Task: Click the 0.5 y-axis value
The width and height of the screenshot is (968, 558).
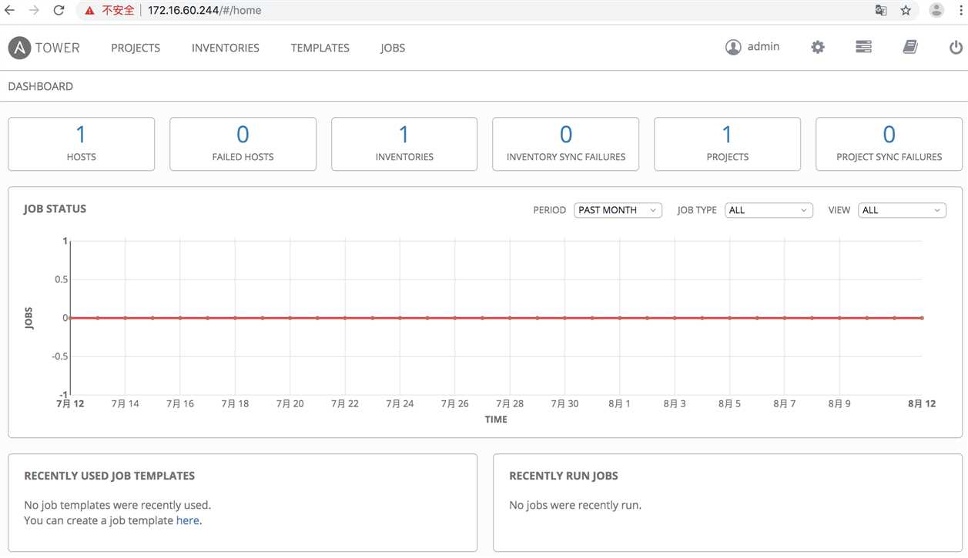Action: [x=61, y=279]
